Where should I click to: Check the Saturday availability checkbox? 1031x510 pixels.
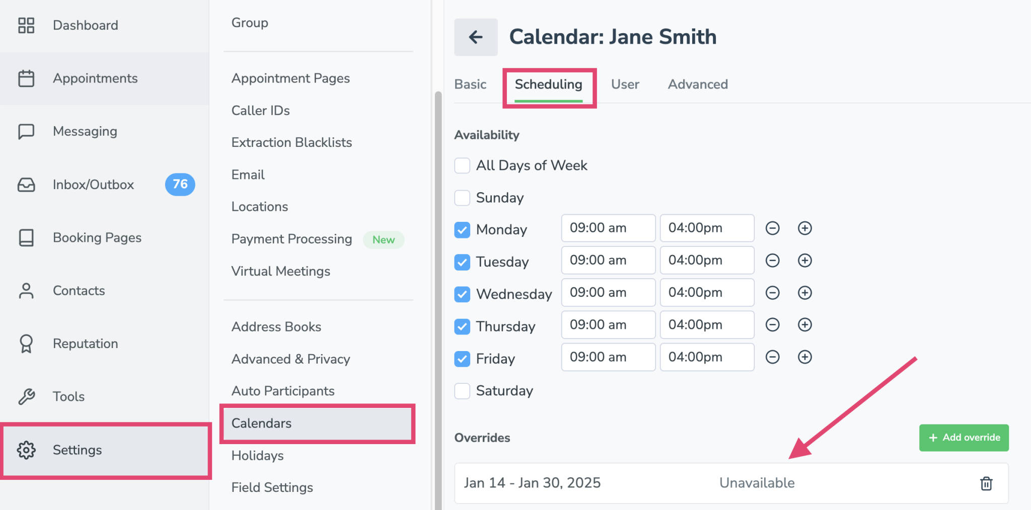pos(462,391)
